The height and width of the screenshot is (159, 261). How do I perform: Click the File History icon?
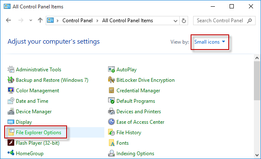[x=111, y=132]
